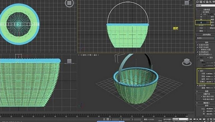Click the 圆 shape button
The height and width of the screenshot is (122, 215).
(x=201, y=20)
